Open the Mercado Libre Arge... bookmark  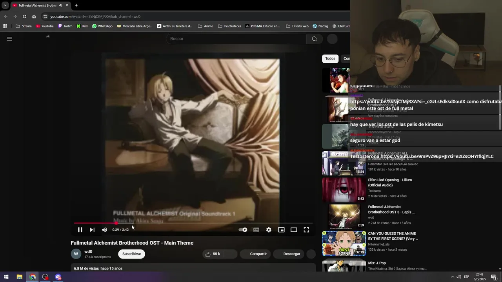pos(135,26)
